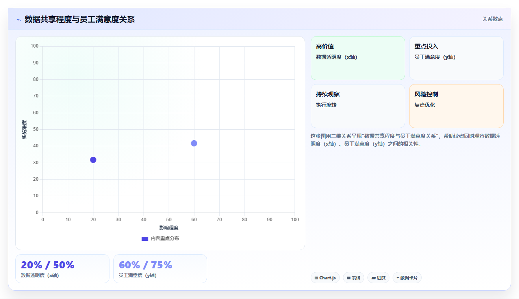Click the scatter point at x=60
Viewport: 519px width, 299px height.
[194, 143]
